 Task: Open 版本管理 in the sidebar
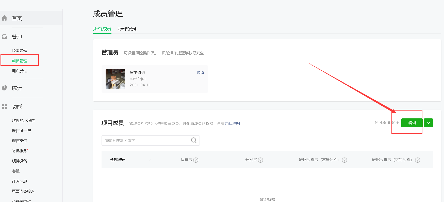(x=20, y=51)
